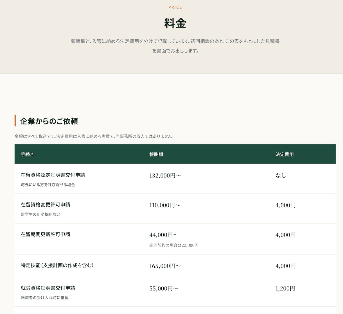Click the PRICE label above the heading
The width and height of the screenshot is (343, 314).
[175, 7]
